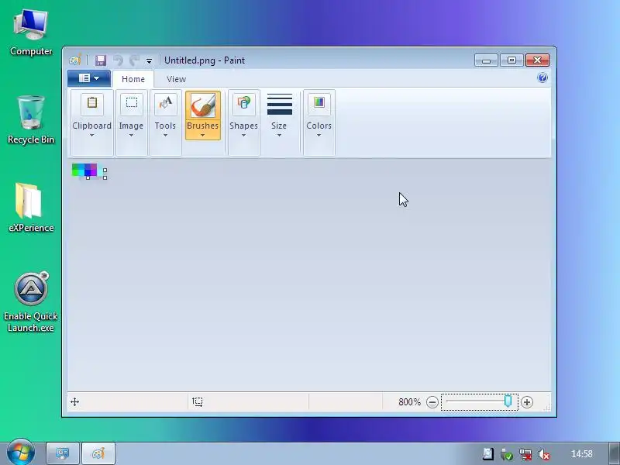Click the Size line-thickness icon
Viewport: 620px width, 465px height.
280,105
